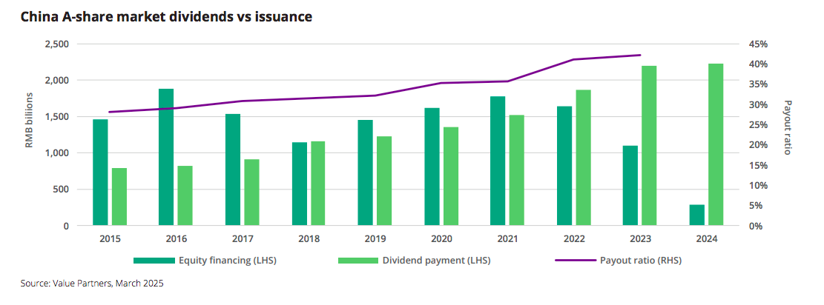Click the 2015 dividend payment bar
Viewport: 824px width, 305px height.
[119, 196]
